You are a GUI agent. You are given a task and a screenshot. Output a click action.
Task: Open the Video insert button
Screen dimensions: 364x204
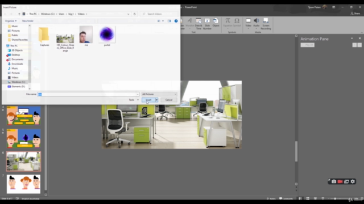tap(248, 23)
